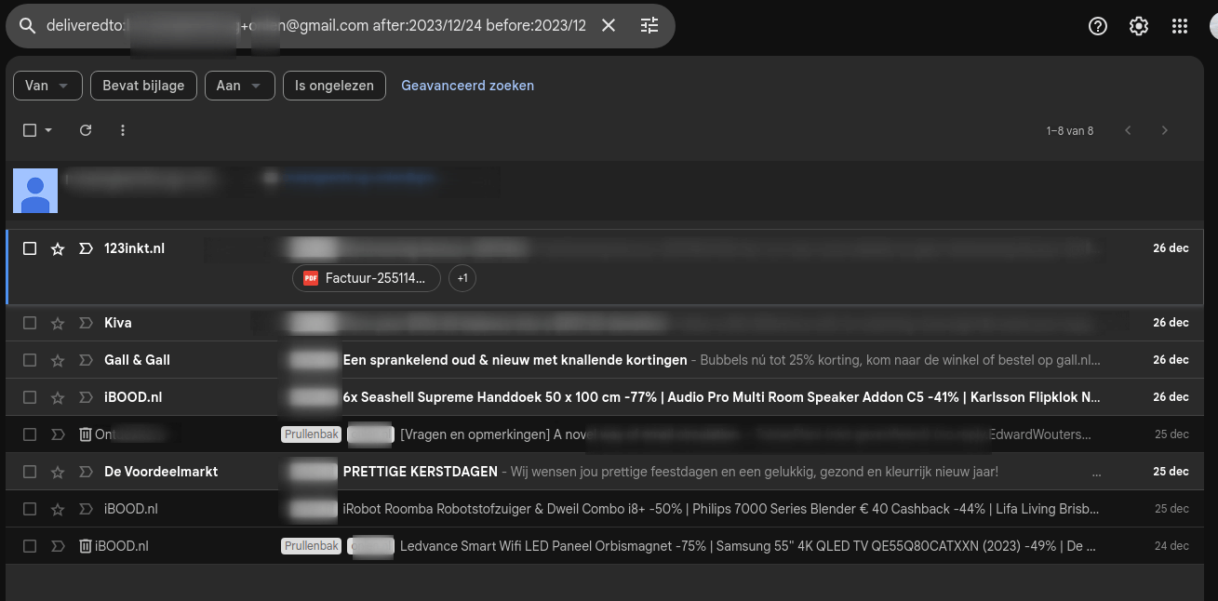The width and height of the screenshot is (1218, 601).
Task: Open the Google apps grid
Action: point(1180,25)
